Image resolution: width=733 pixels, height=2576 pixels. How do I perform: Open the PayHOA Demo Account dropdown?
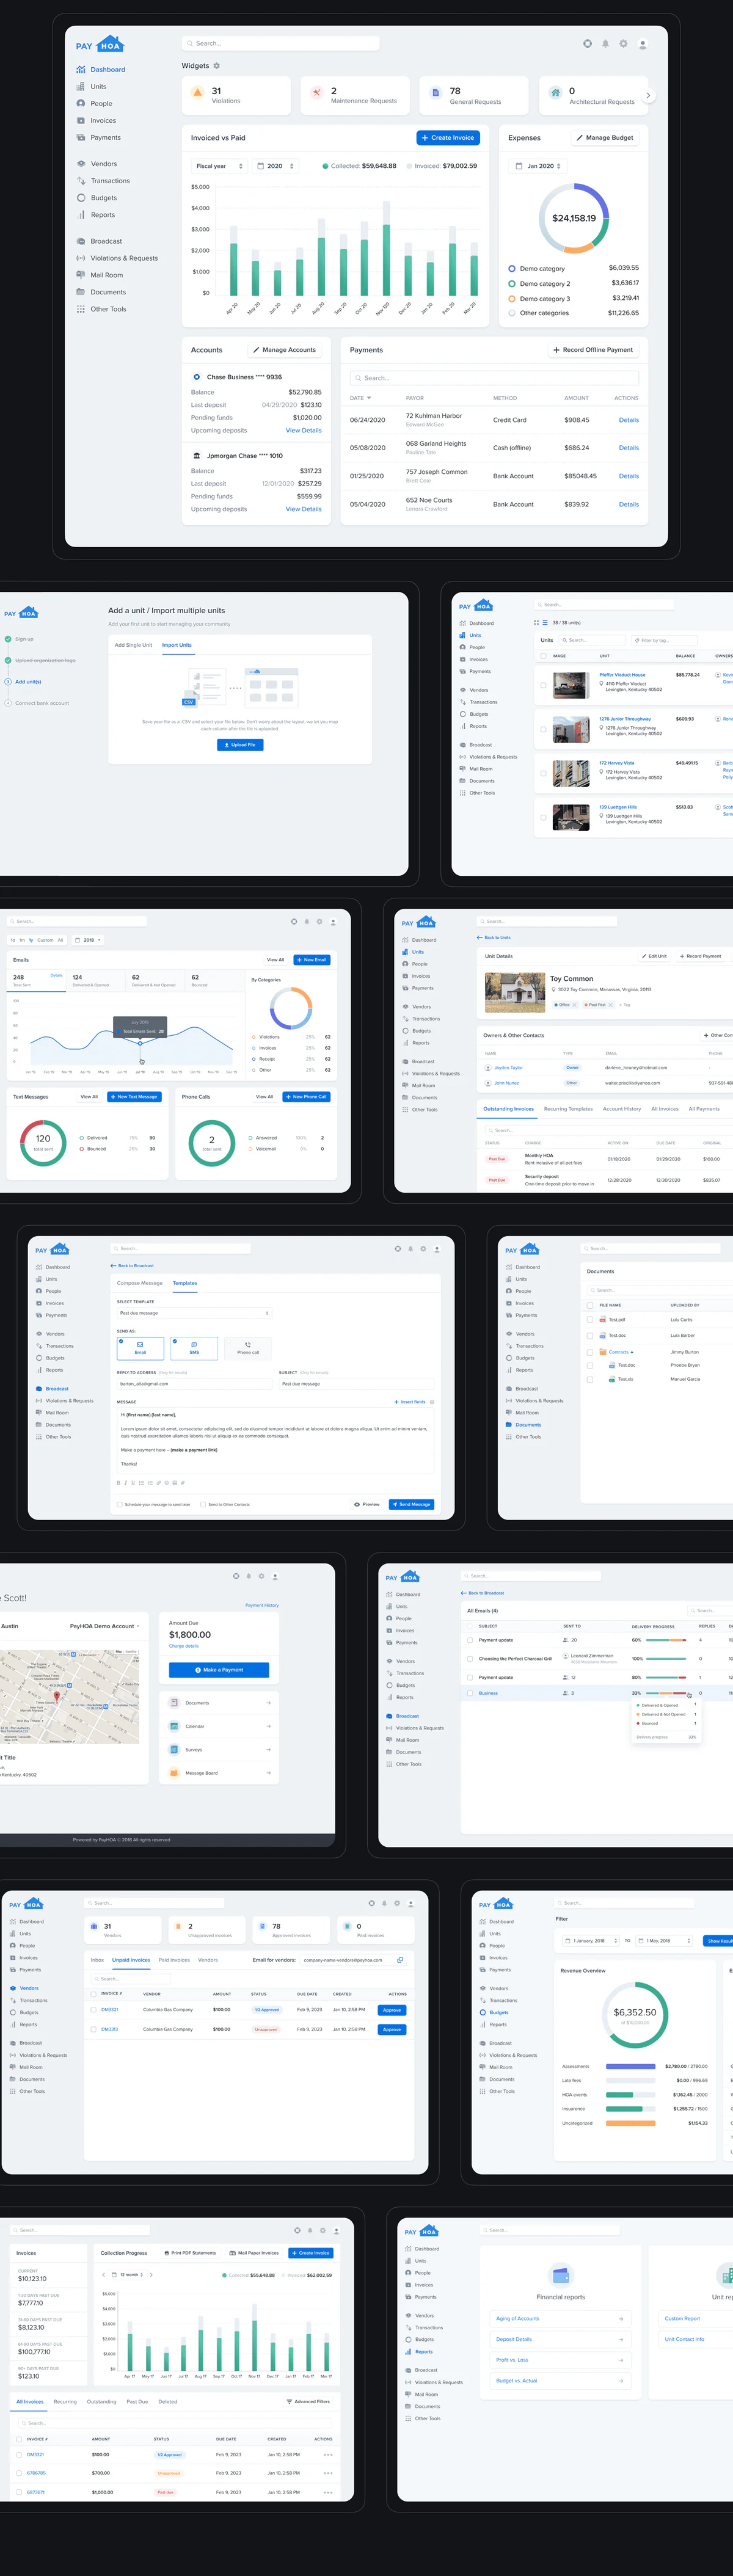[x=104, y=1626]
